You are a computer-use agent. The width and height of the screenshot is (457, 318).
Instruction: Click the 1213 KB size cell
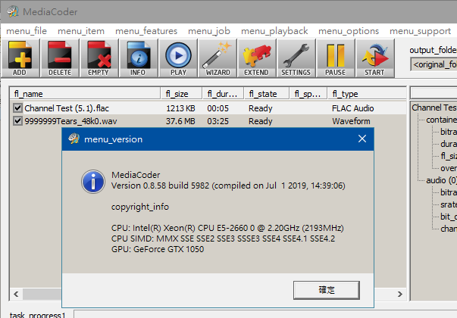pyautogui.click(x=180, y=108)
